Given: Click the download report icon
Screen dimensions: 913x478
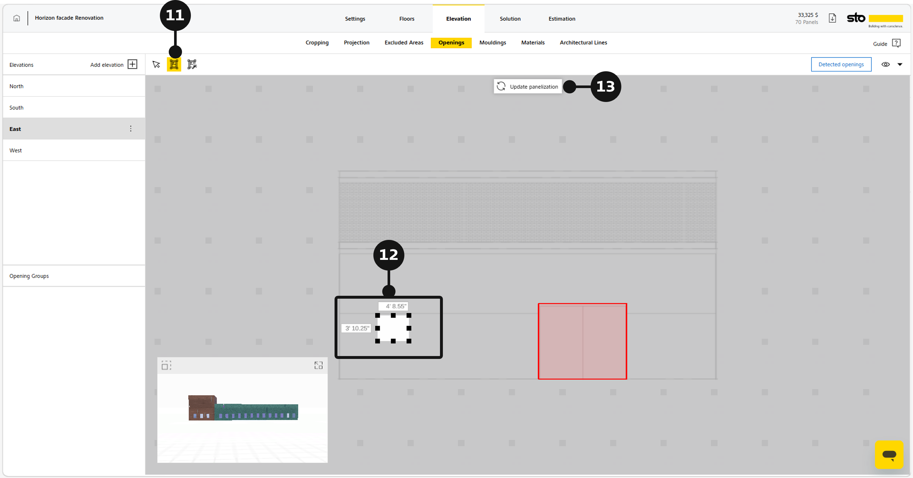Looking at the screenshot, I should [x=832, y=19].
